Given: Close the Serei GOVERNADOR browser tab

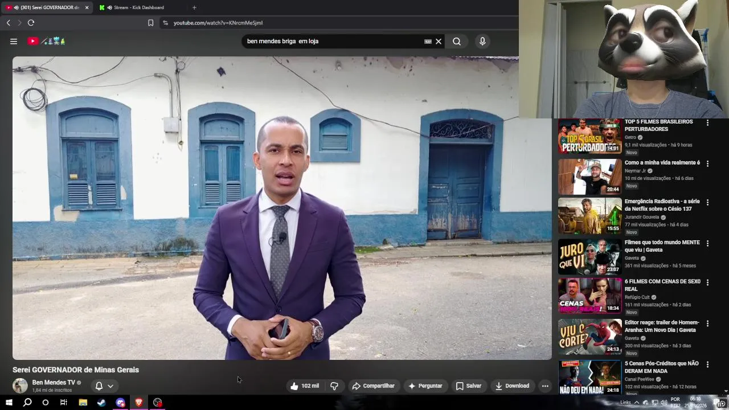Looking at the screenshot, I should point(87,7).
